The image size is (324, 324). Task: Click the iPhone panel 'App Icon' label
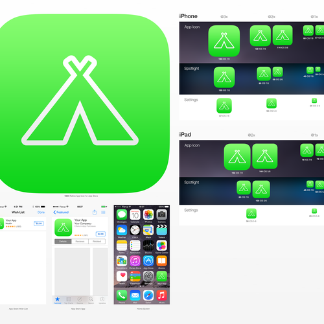click(x=192, y=27)
